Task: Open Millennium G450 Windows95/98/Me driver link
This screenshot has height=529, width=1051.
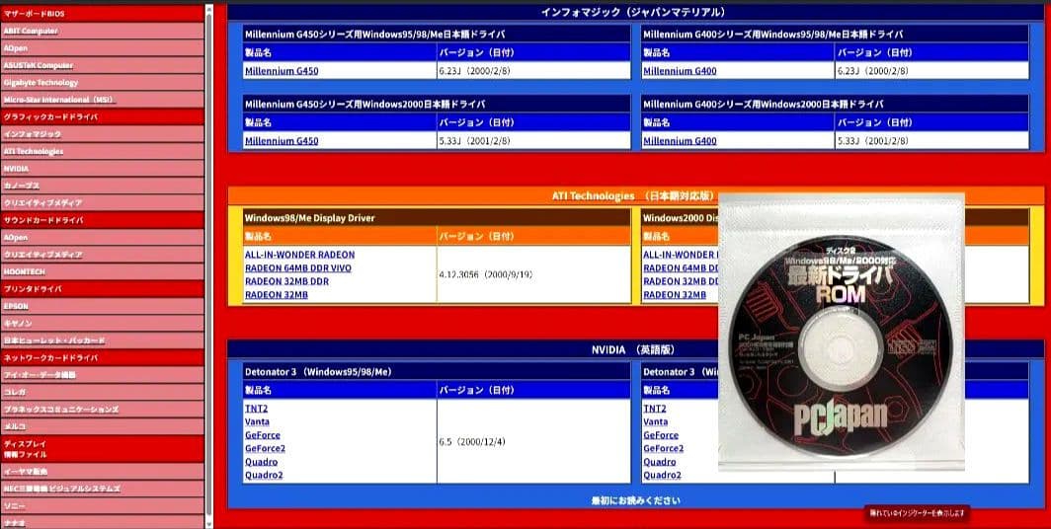Action: click(x=282, y=71)
